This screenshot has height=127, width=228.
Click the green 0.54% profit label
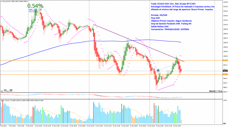[35, 6]
